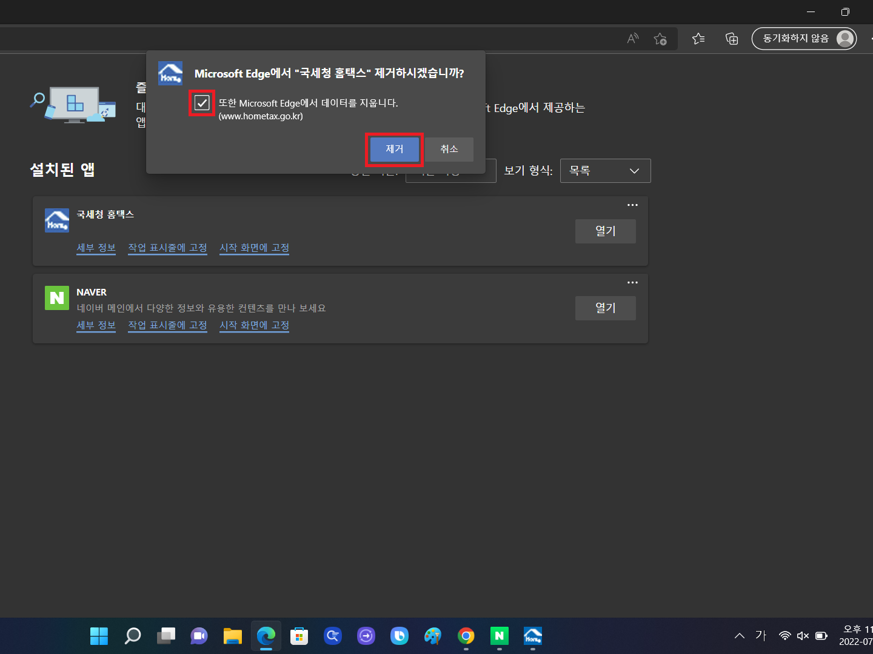Open the clock and date in tray
Screen dimensions: 873x654
coord(856,636)
